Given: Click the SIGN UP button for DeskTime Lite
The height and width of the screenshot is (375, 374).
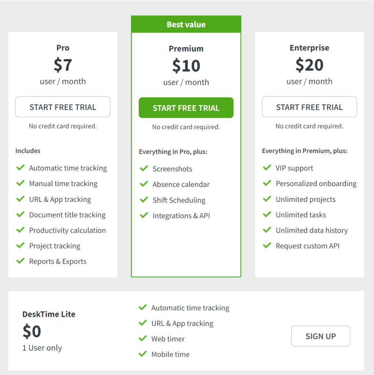Looking at the screenshot, I should pyautogui.click(x=321, y=336).
